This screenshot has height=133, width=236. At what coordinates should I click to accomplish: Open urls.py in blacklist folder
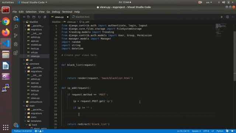pyautogui.click(x=34, y=52)
